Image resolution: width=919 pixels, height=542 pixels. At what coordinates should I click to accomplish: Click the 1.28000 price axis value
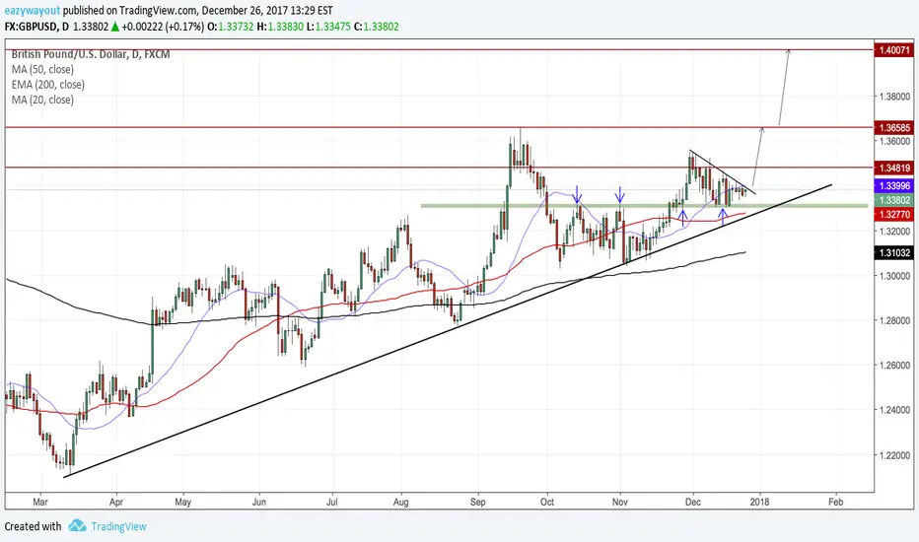[893, 320]
